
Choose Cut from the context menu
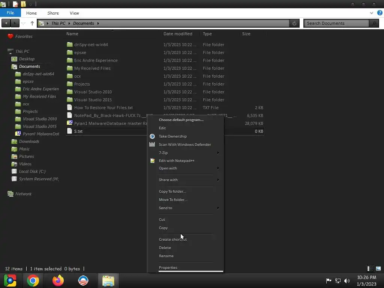162,220
